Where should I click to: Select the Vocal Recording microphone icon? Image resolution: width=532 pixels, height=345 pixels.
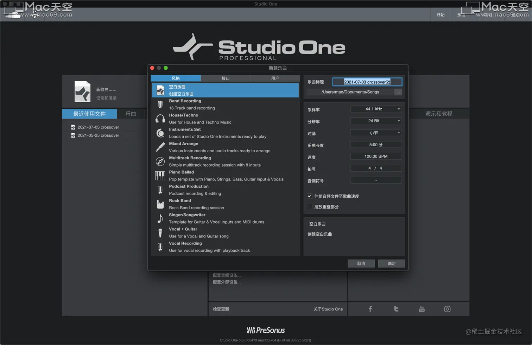160,247
